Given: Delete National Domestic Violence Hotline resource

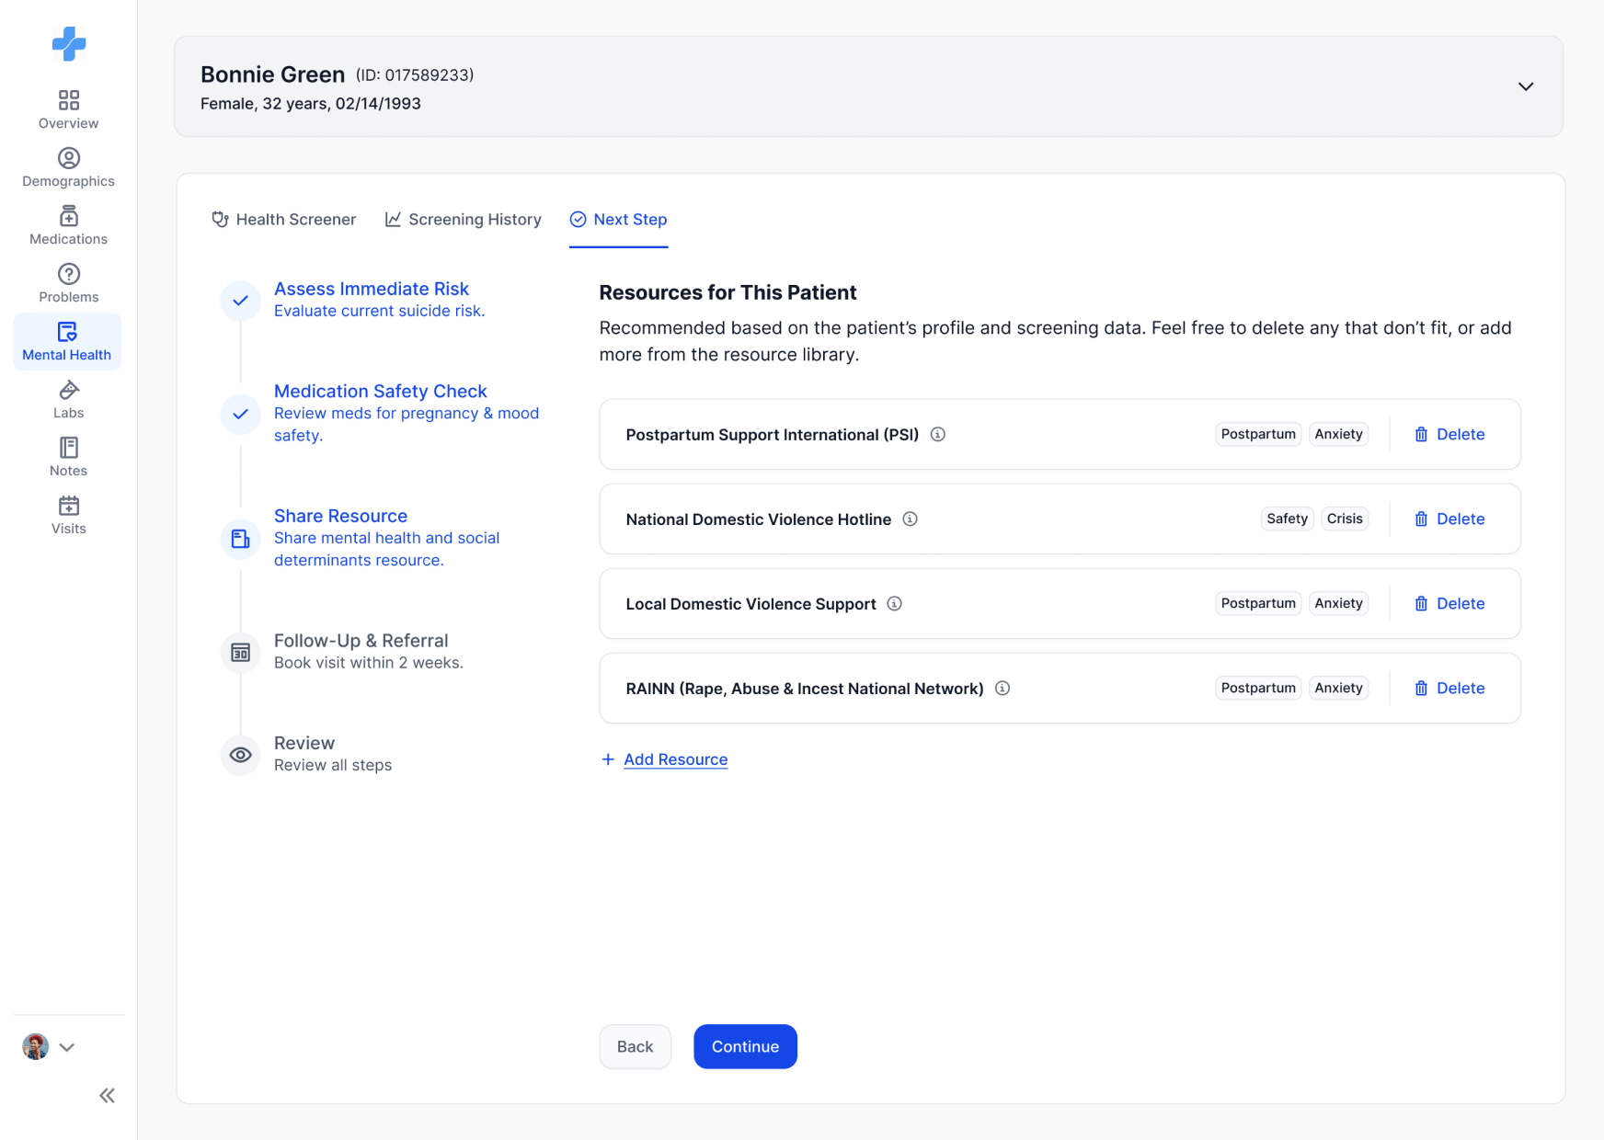Looking at the screenshot, I should pos(1449,519).
